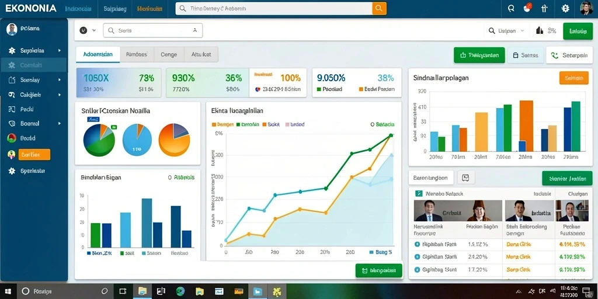This screenshot has width=598, height=299.
Task: Click the bar chart icon beside the Enlaie button
Action: 540,31
